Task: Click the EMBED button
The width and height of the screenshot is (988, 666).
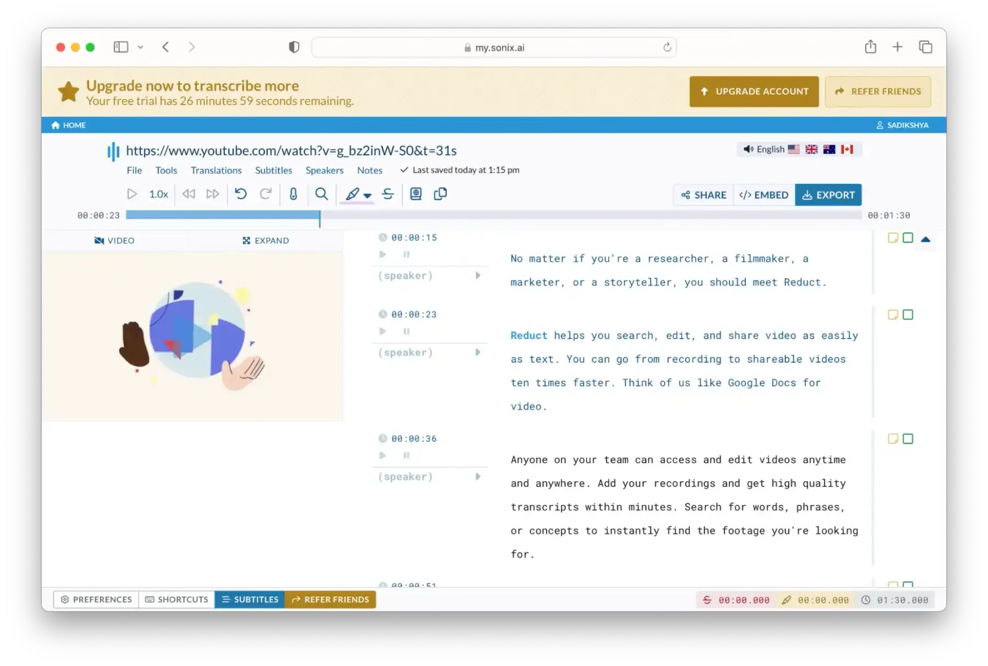Action: coord(764,195)
